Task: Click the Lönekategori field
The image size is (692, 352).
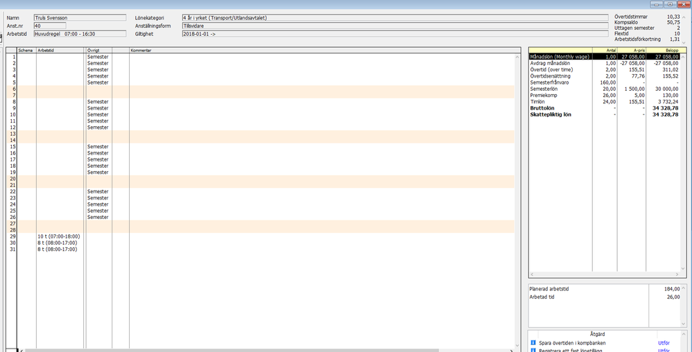Action: tap(394, 17)
